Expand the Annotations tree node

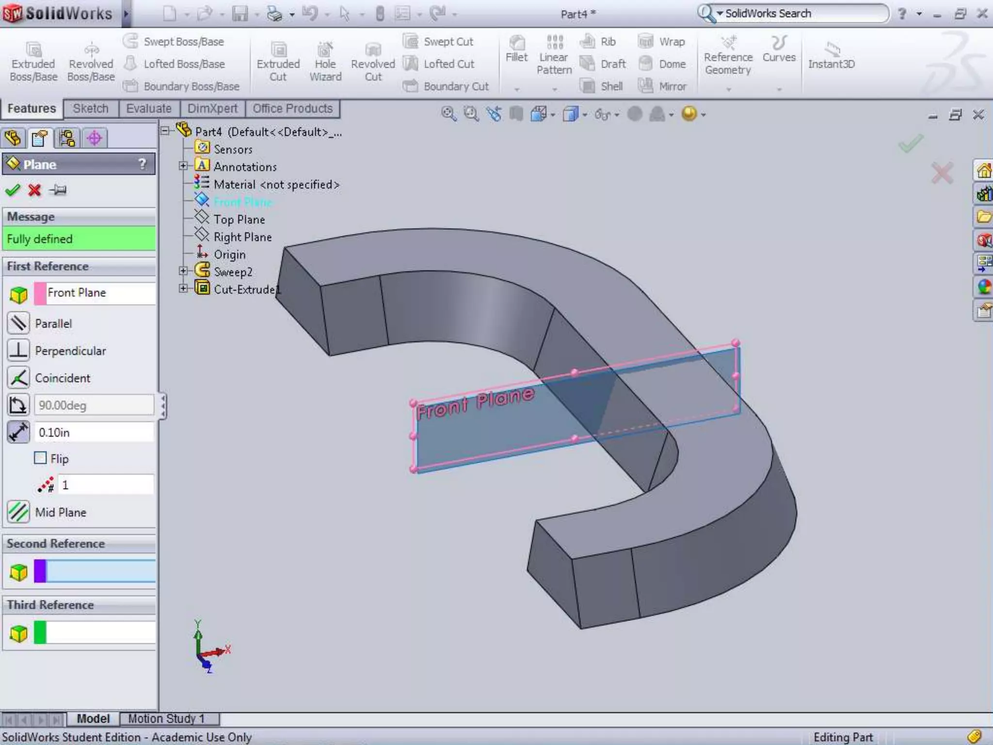coord(183,166)
